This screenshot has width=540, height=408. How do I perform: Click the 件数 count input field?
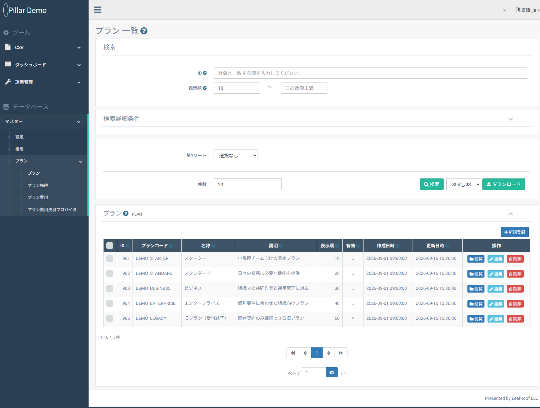[248, 184]
